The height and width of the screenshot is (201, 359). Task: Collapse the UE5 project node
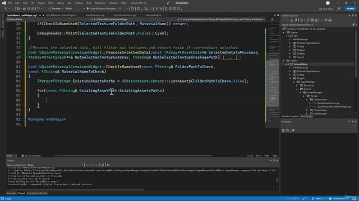(x=287, y=36)
